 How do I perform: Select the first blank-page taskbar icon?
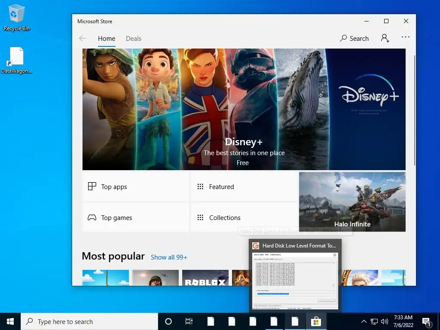[x=211, y=321]
